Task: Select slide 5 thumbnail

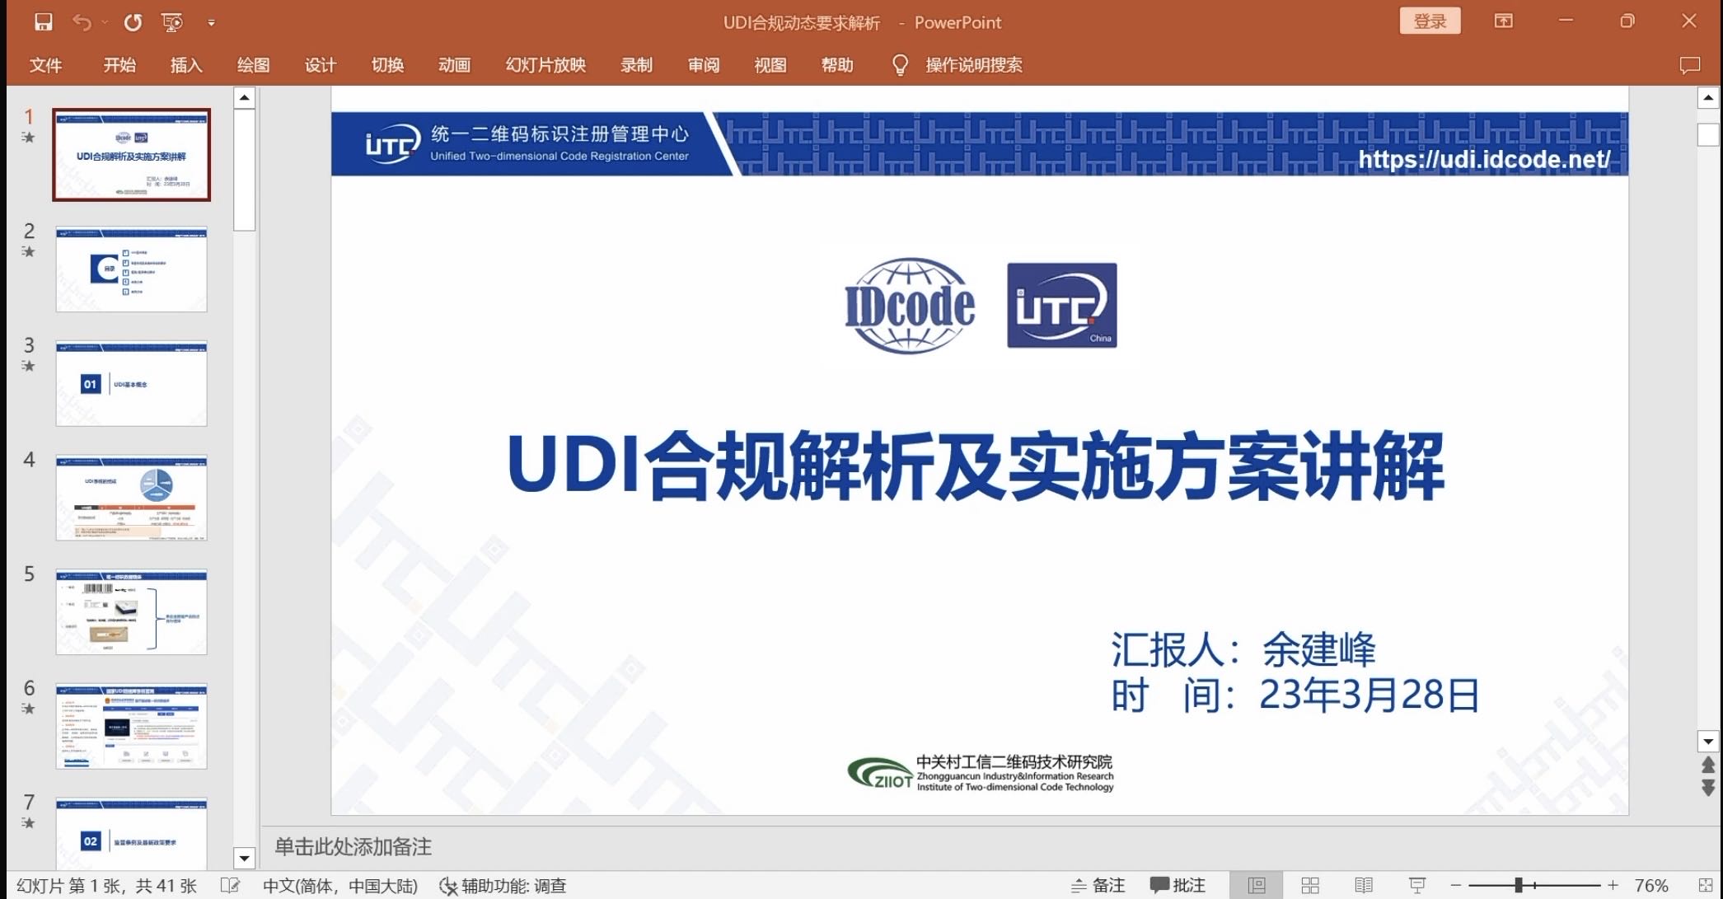Action: [132, 612]
